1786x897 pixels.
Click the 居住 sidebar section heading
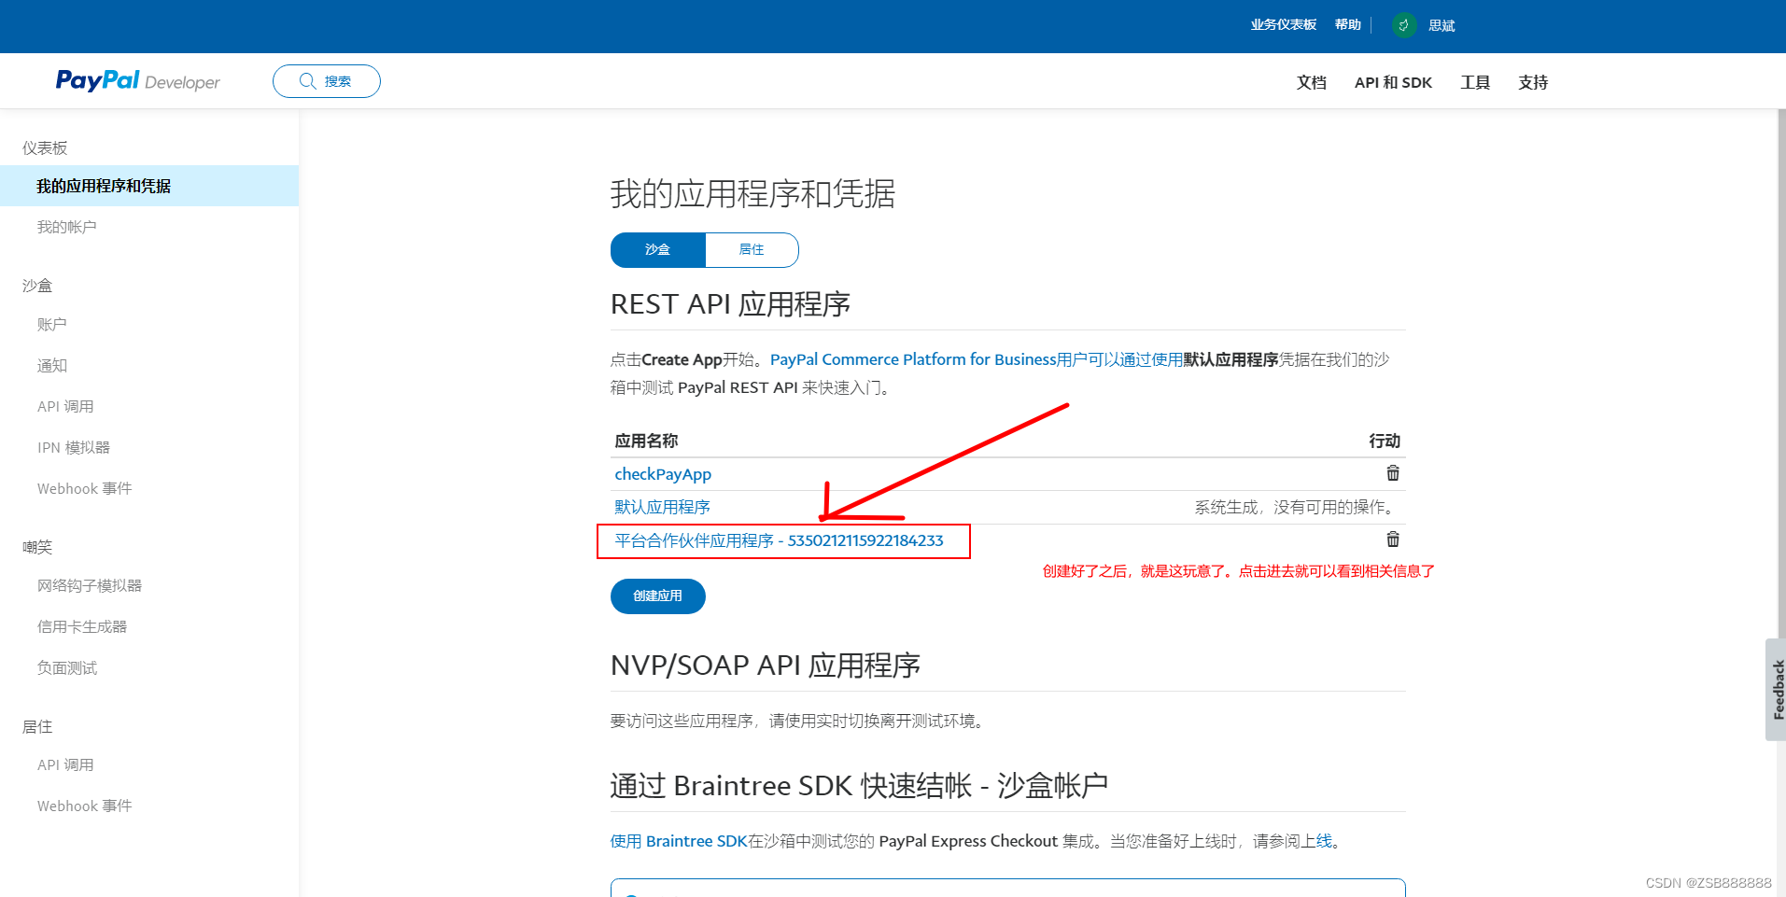pos(37,727)
